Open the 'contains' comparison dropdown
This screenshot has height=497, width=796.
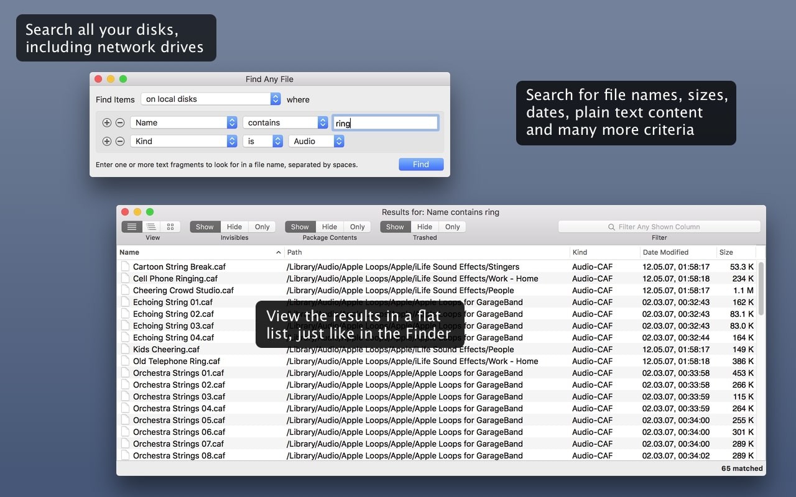[285, 122]
